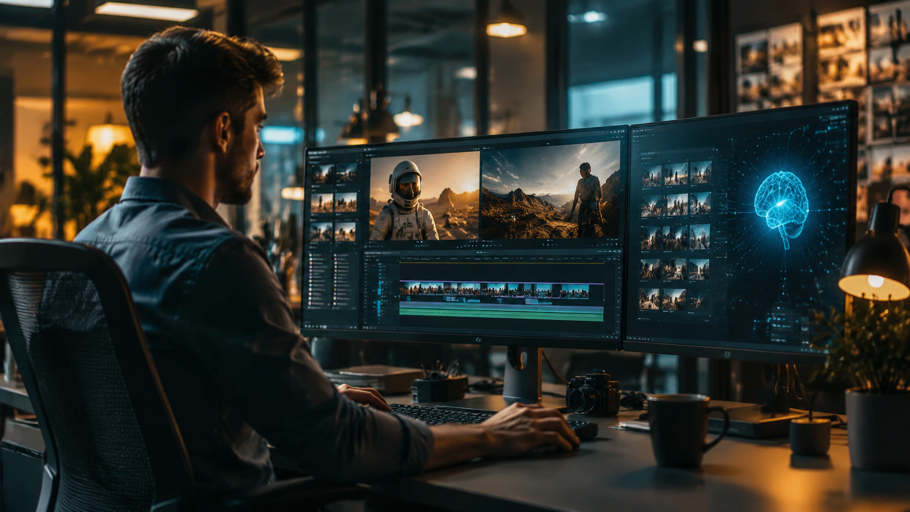
Task: Open second-row left thumbnail in left monitor media bin
Action: (x=322, y=203)
